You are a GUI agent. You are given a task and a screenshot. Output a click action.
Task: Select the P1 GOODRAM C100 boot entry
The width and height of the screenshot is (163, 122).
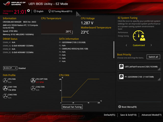(139, 77)
